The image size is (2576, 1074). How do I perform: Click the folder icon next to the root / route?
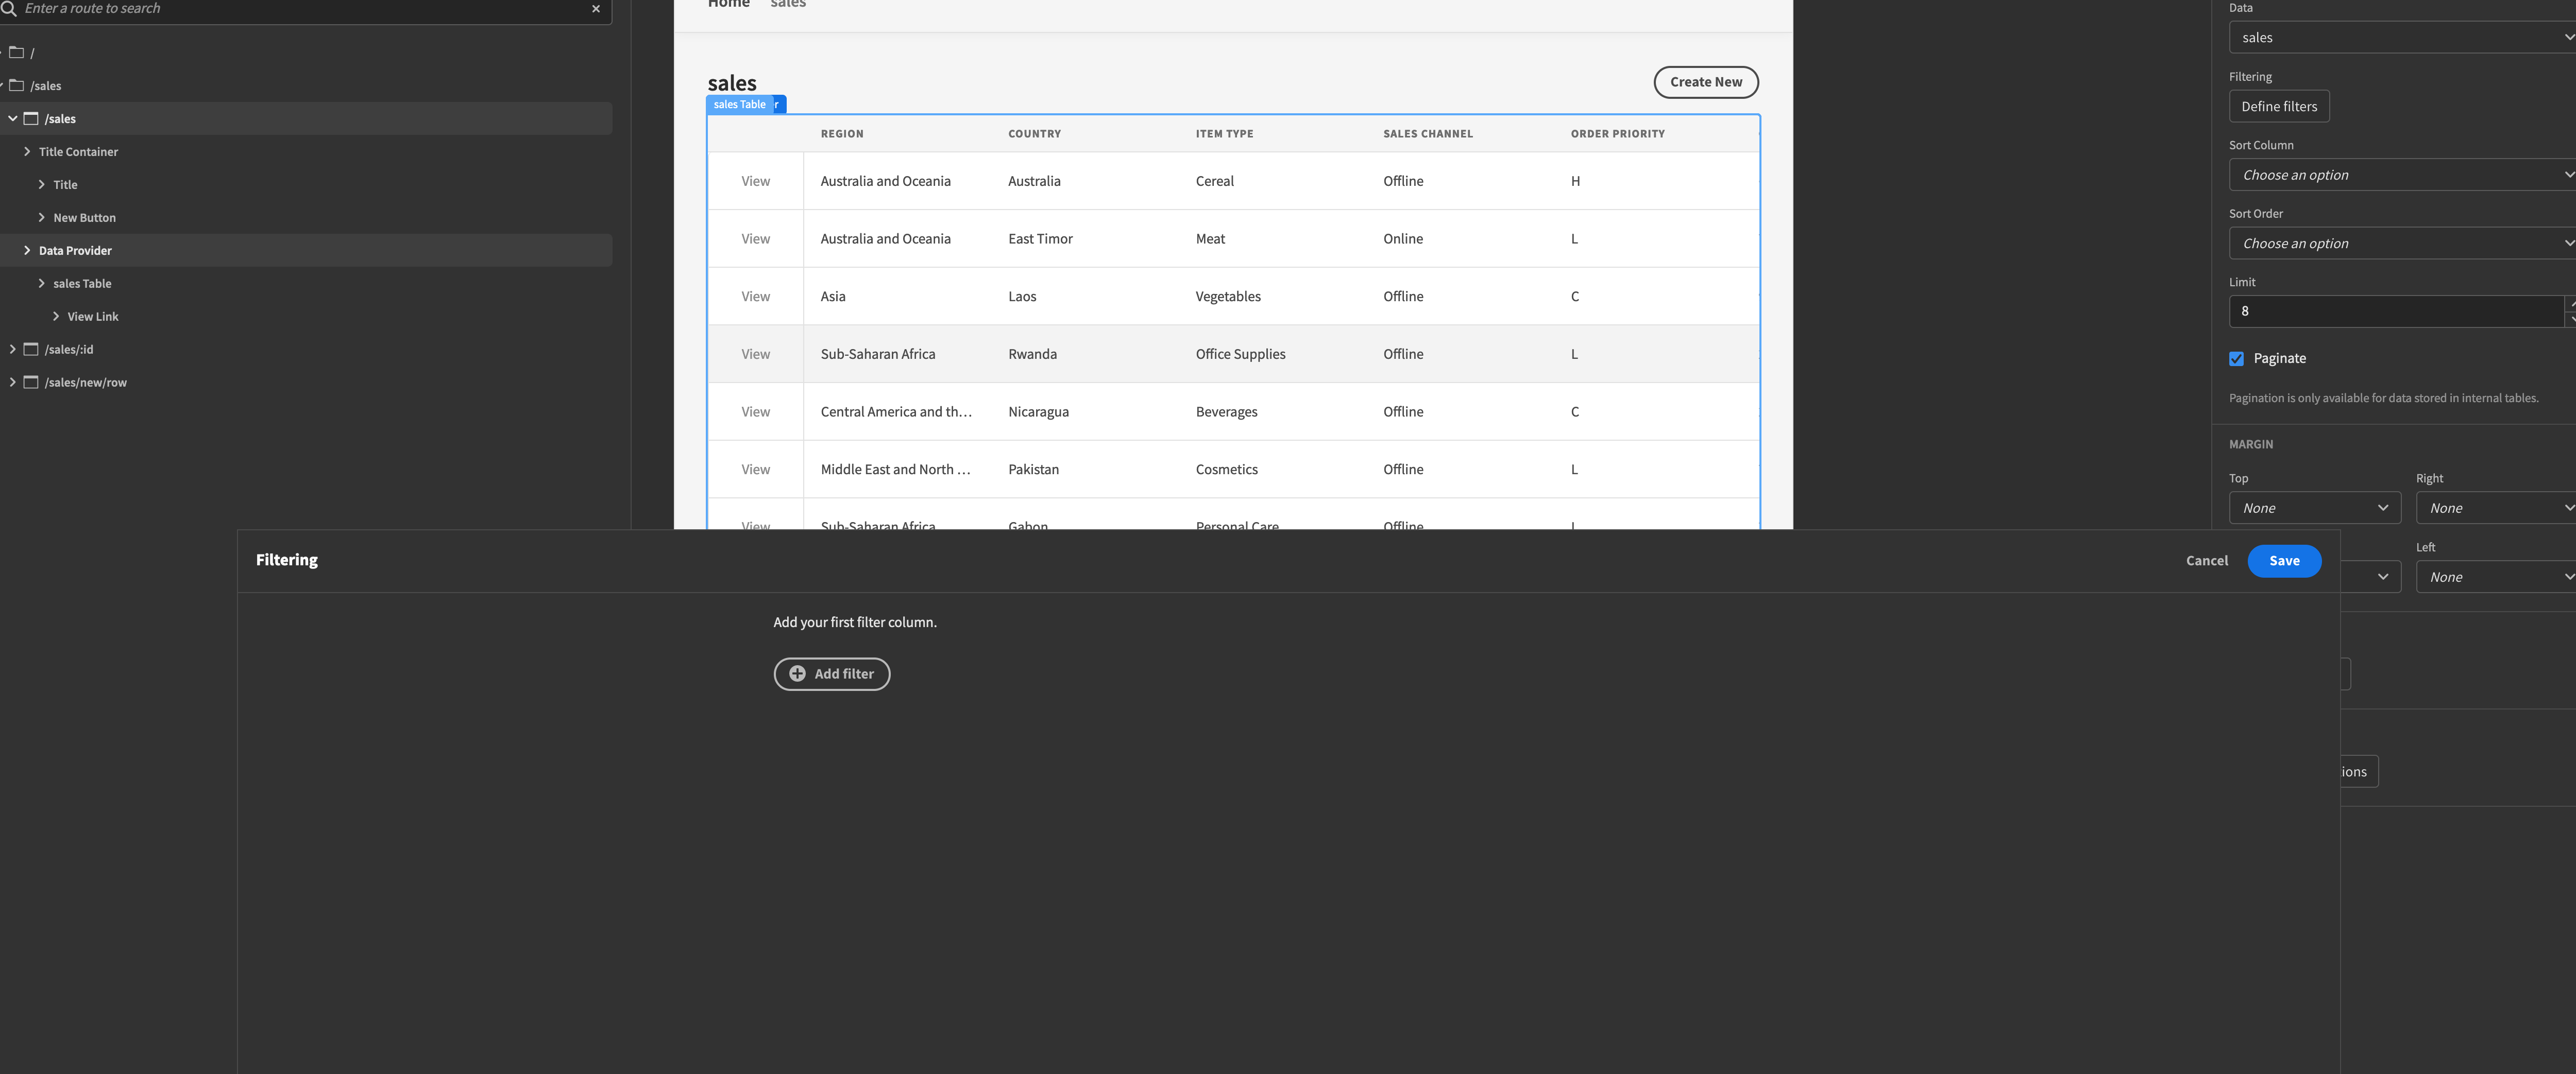(16, 52)
